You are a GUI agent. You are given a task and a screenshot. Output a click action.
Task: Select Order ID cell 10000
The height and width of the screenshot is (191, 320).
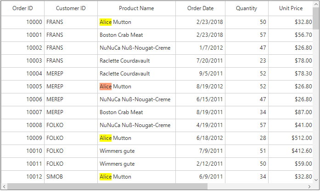(x=22, y=22)
